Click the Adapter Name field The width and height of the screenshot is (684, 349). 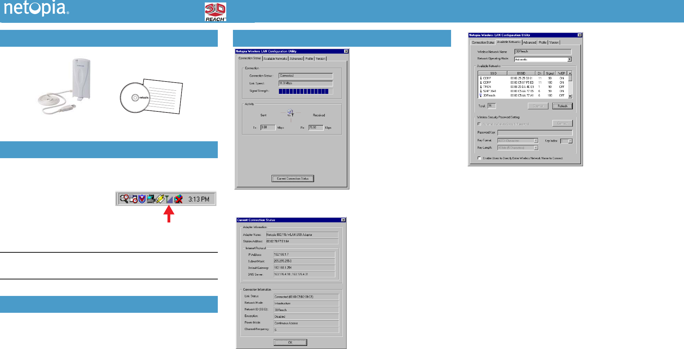[x=302, y=235]
